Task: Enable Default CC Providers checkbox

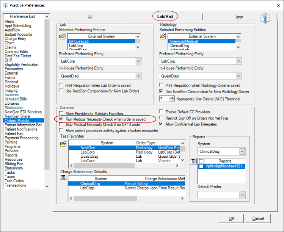Action: click(x=161, y=111)
